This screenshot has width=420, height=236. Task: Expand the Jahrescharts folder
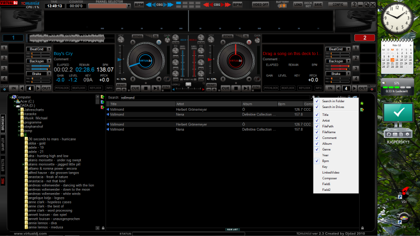point(19,110)
